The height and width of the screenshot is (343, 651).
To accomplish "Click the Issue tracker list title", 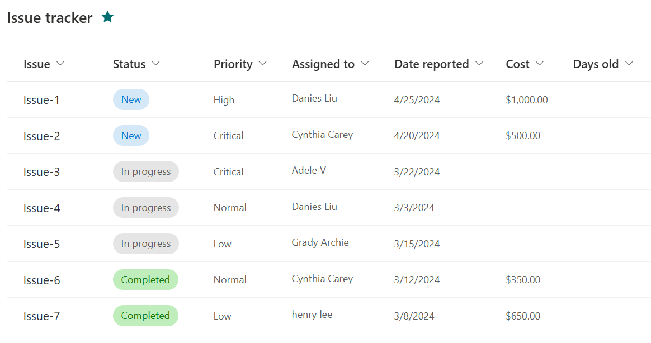I will coord(50,18).
